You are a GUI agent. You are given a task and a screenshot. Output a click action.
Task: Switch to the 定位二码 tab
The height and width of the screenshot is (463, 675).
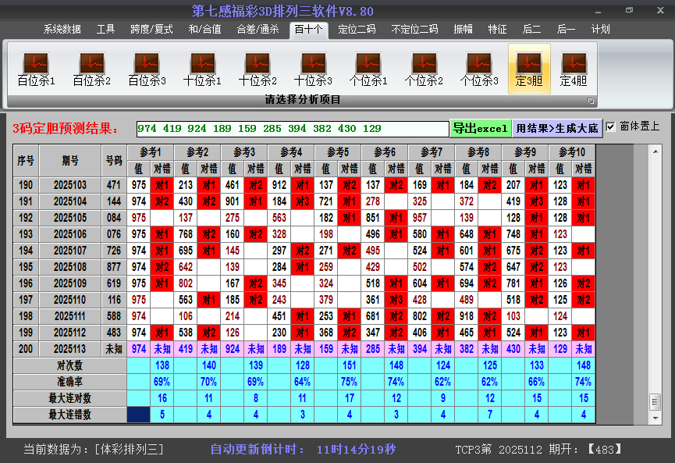357,30
